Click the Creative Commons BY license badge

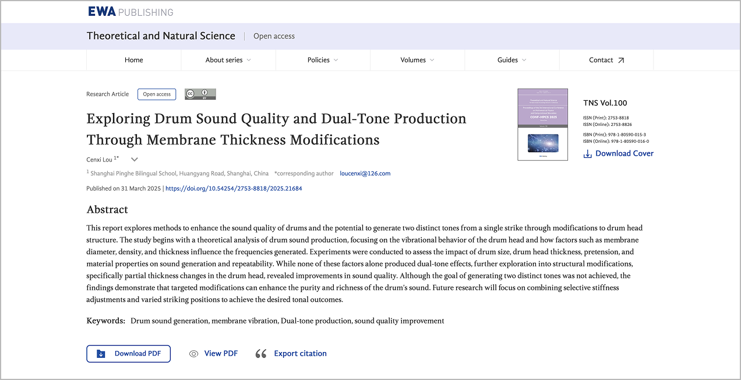[x=200, y=94]
